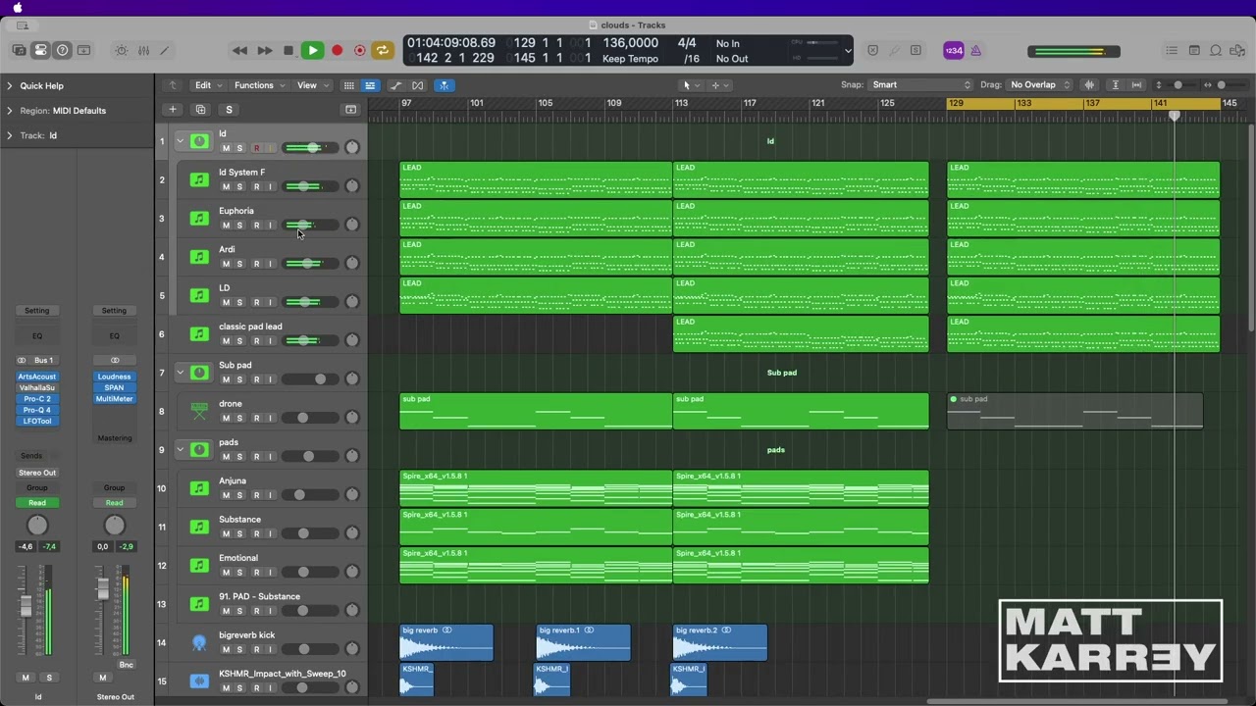
Task: Click the Pro-C 2 plugin slot
Action: click(x=37, y=399)
